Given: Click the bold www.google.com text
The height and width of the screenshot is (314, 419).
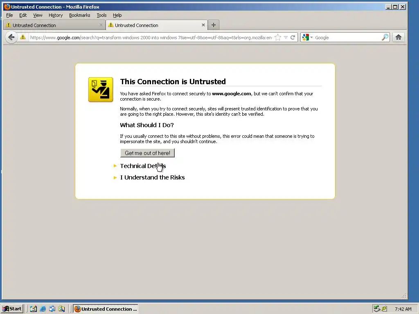Looking at the screenshot, I should pyautogui.click(x=232, y=94).
